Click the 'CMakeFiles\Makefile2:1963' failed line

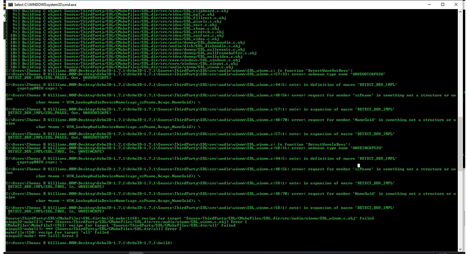(x=121, y=225)
